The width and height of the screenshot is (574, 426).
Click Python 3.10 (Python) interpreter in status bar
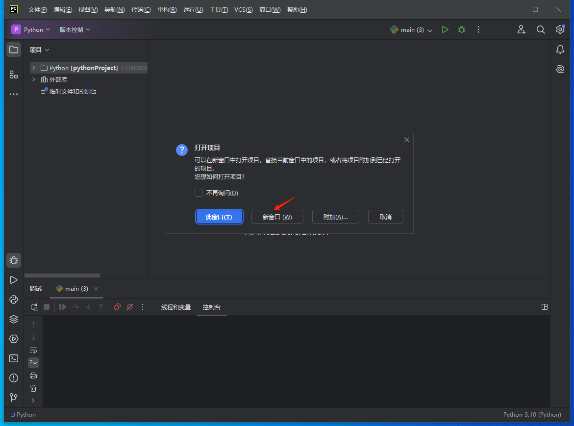point(532,415)
